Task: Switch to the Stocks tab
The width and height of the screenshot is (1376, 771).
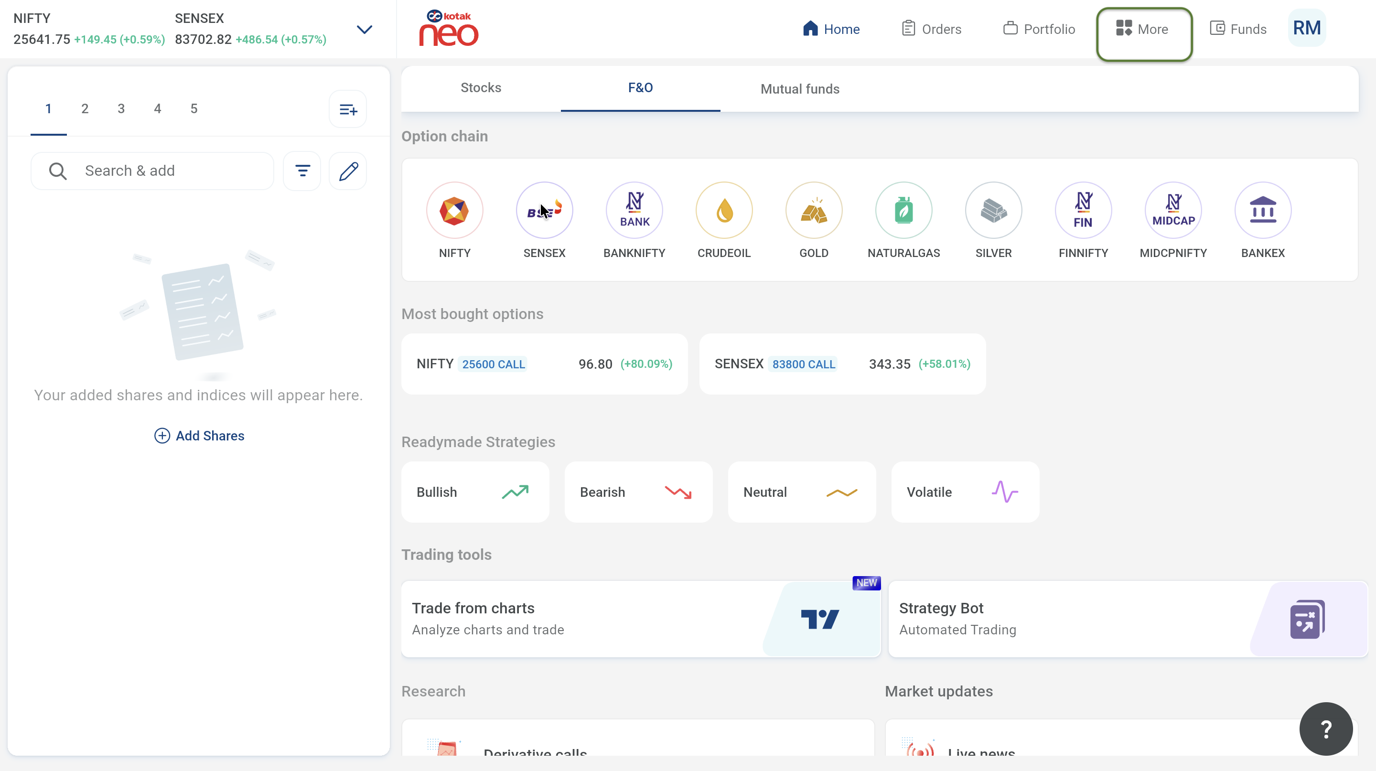Action: 481,87
